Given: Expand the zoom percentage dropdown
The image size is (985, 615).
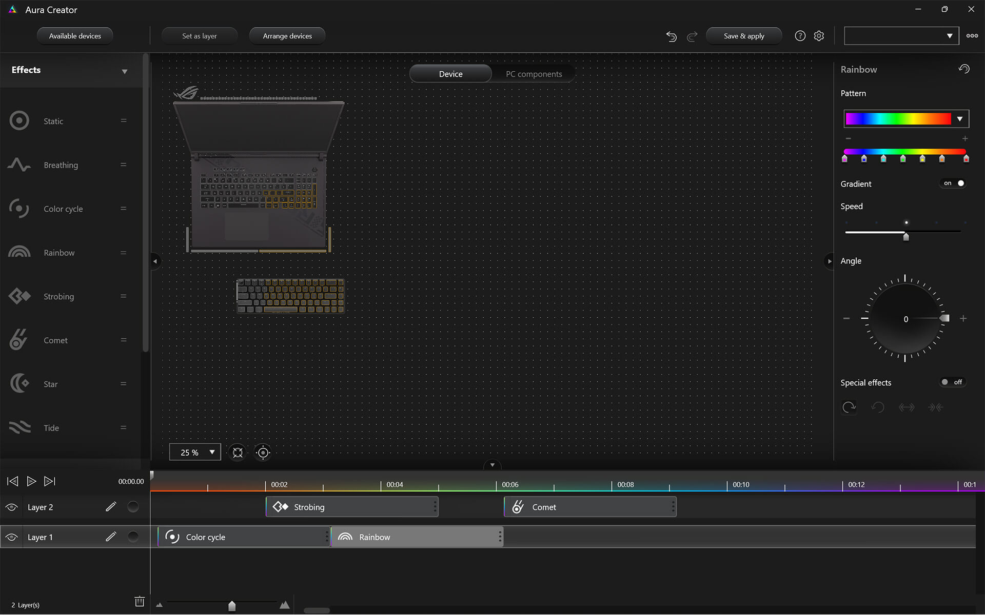Looking at the screenshot, I should pos(212,452).
